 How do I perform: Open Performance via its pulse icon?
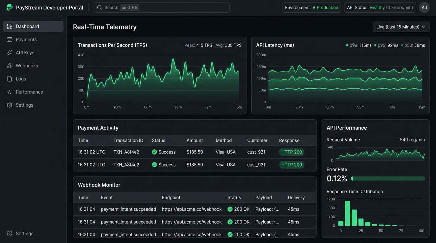(x=10, y=92)
